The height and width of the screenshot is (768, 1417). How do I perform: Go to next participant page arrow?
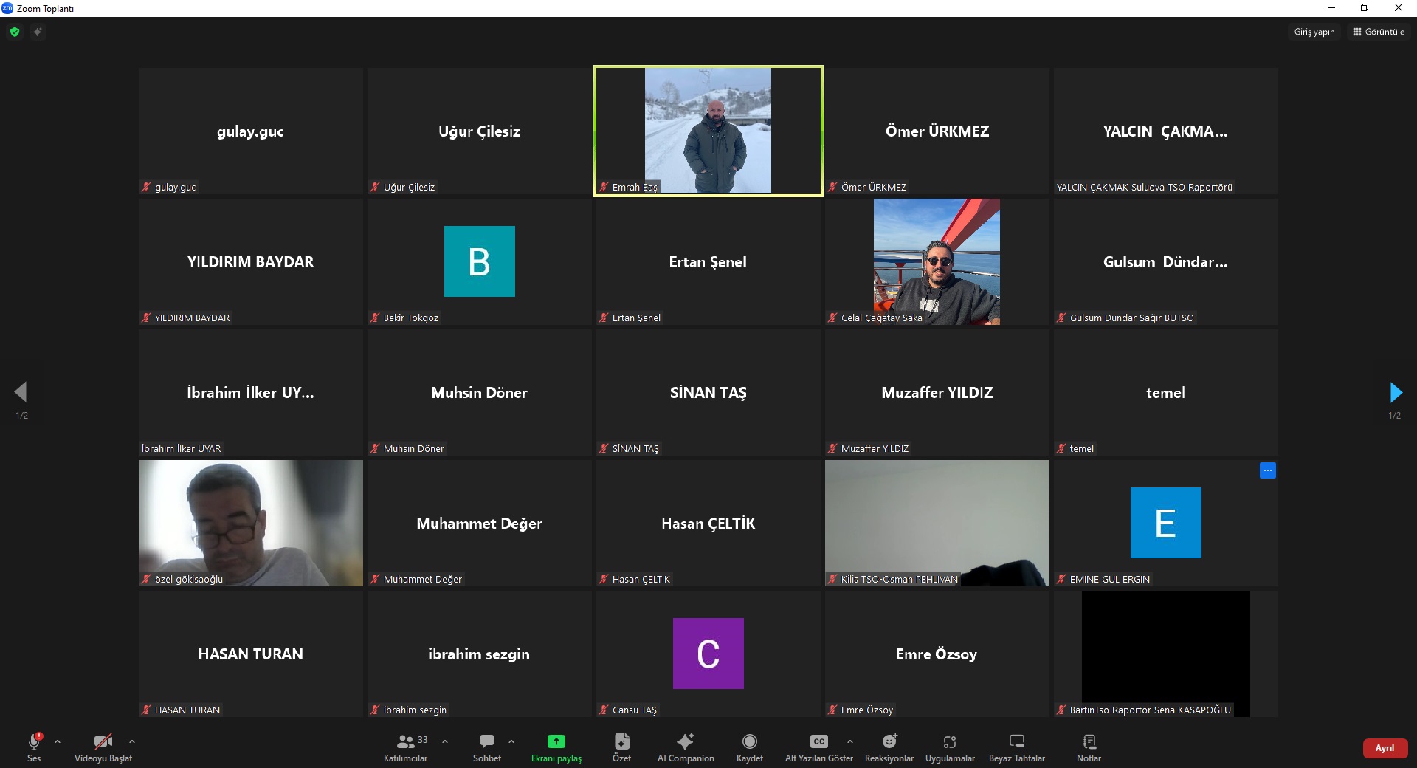tap(1395, 392)
